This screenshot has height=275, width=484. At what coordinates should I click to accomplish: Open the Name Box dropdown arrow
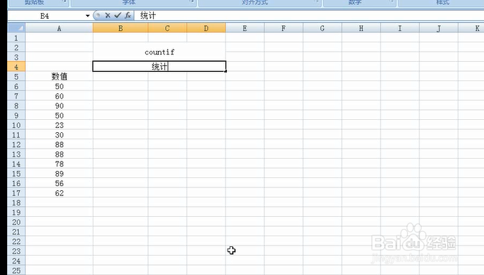click(88, 16)
